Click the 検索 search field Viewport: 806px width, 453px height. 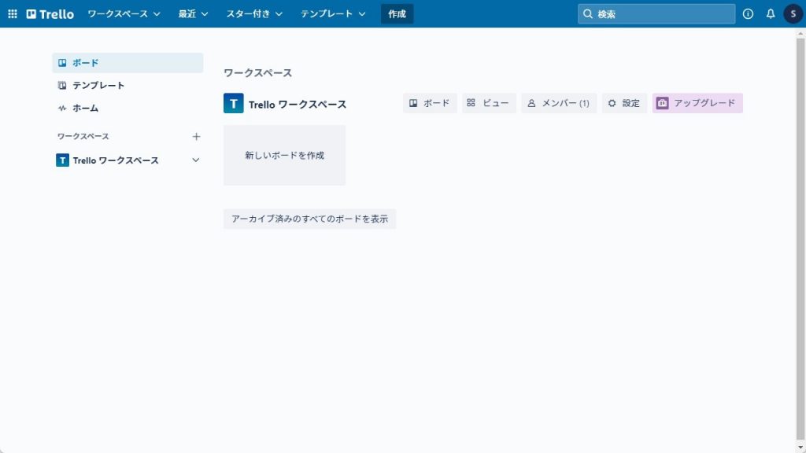tap(656, 14)
